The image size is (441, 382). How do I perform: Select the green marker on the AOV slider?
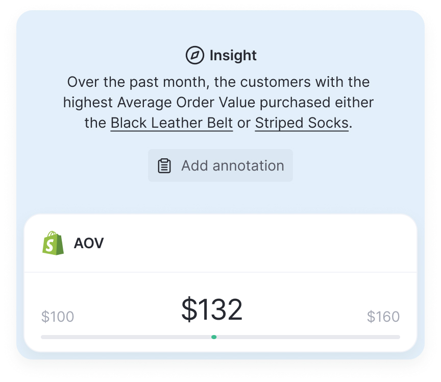(214, 337)
